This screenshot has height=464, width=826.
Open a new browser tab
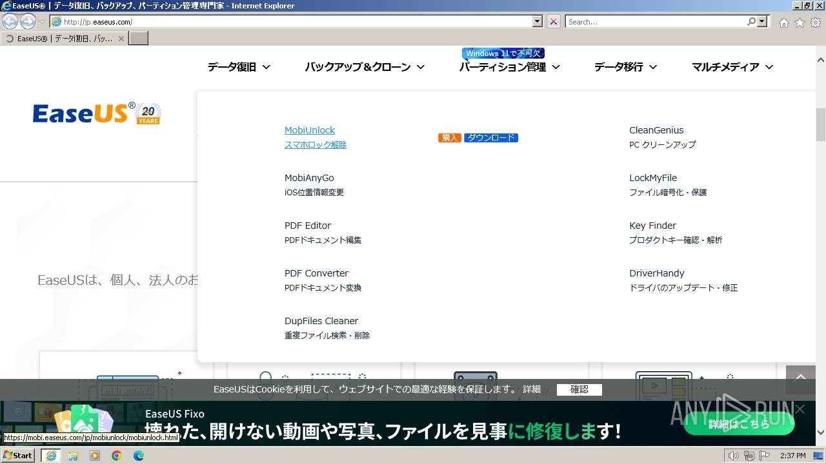139,38
